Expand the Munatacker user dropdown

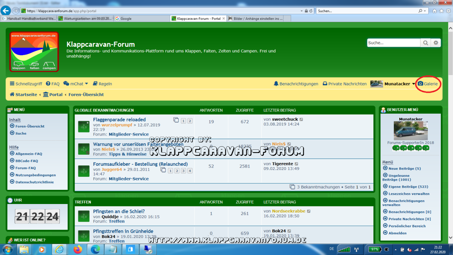pyautogui.click(x=413, y=84)
